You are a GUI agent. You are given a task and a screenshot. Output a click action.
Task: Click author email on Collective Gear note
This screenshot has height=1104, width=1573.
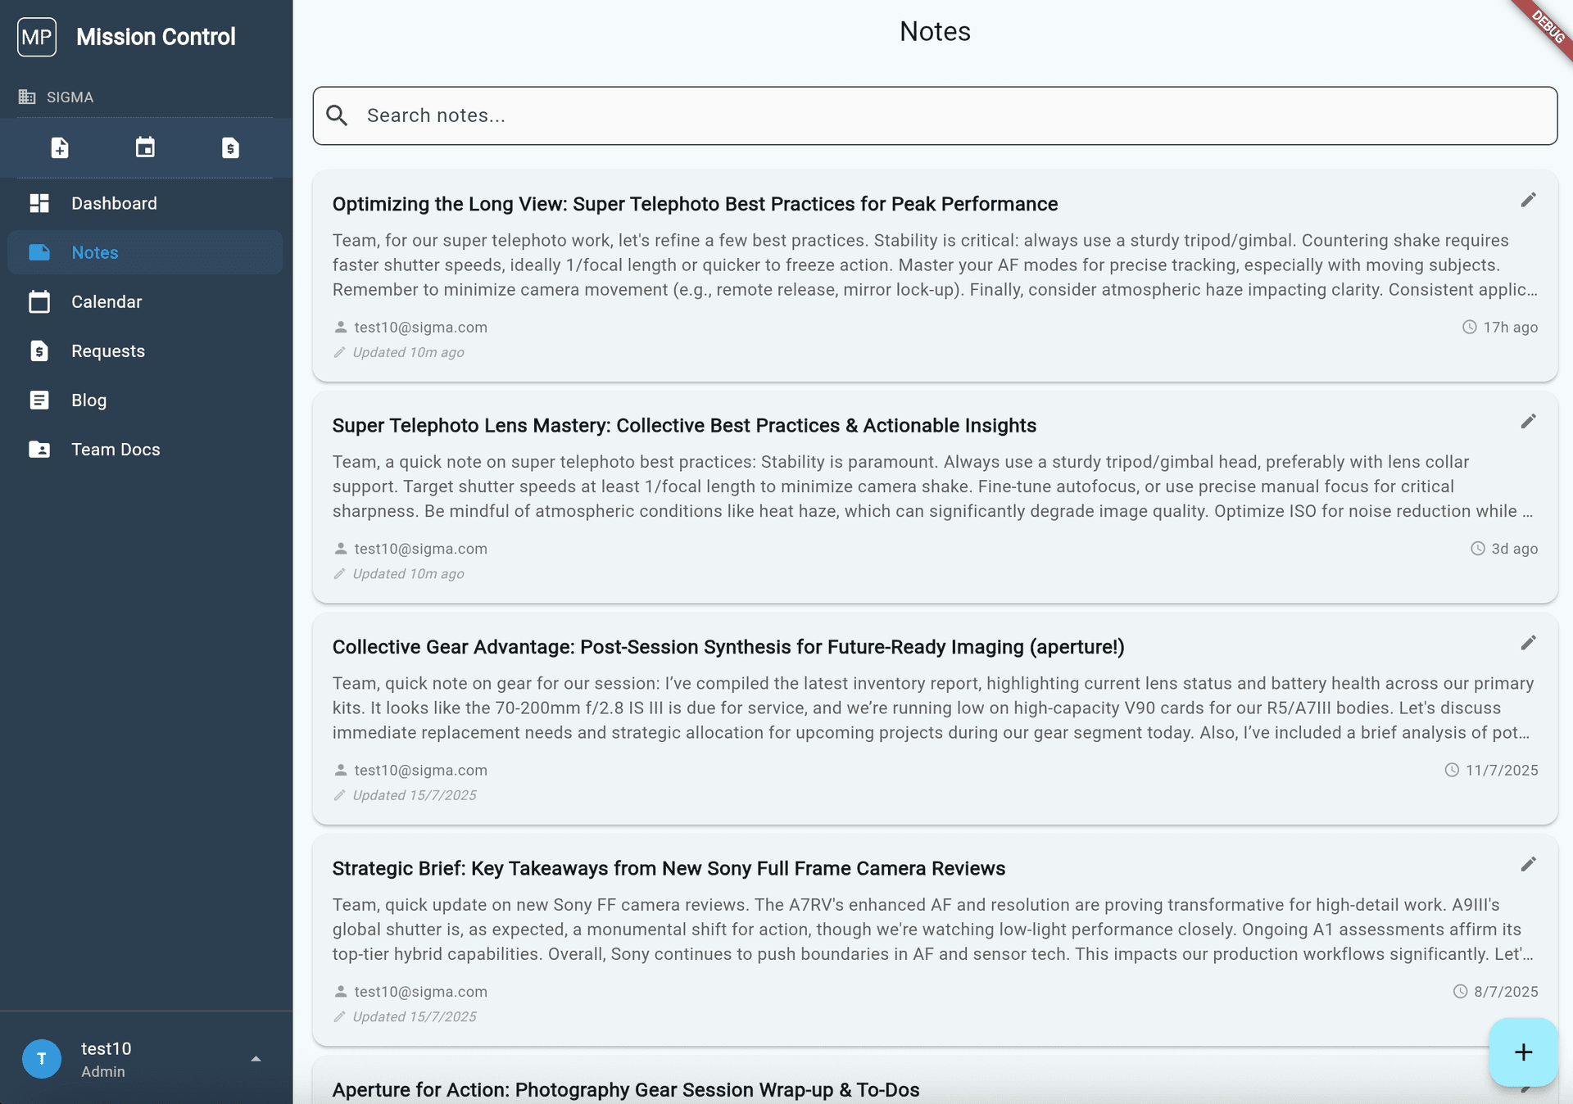[420, 770]
